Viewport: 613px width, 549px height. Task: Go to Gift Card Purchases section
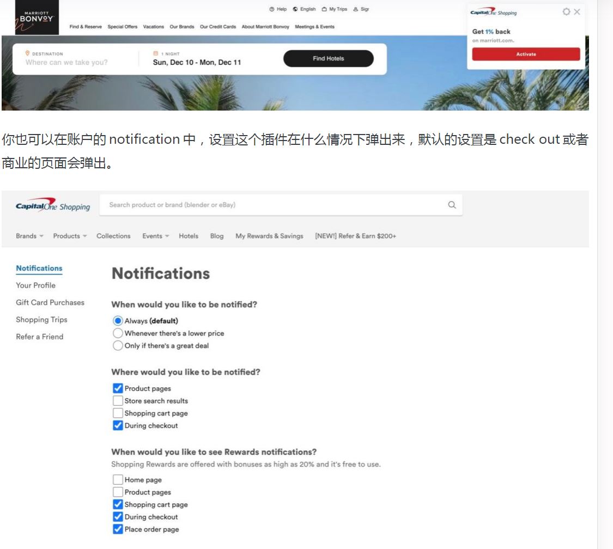pos(50,302)
